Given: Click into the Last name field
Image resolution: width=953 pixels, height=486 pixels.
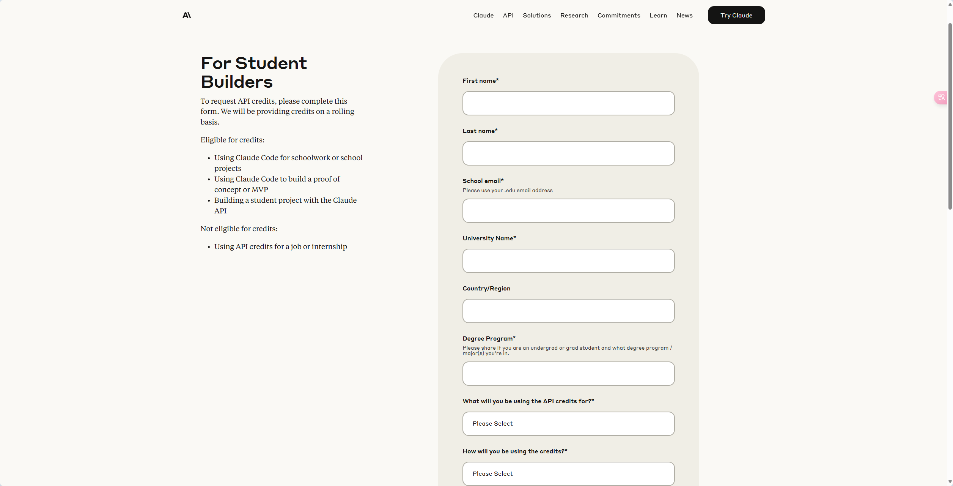Looking at the screenshot, I should tap(568, 153).
